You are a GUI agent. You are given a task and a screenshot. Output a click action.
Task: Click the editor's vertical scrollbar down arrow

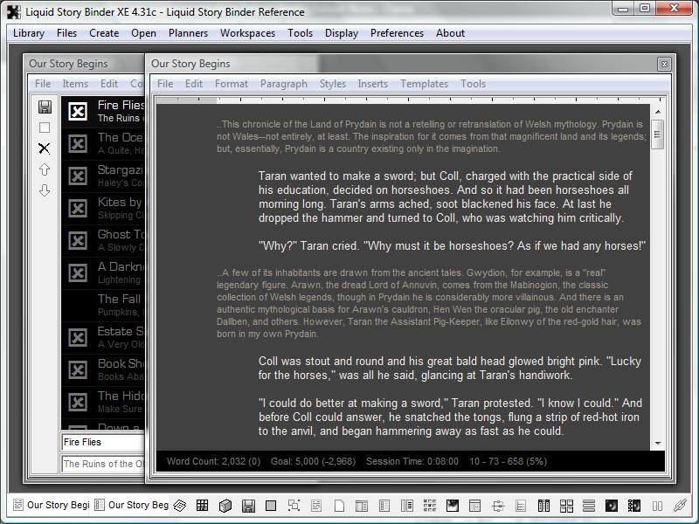657,444
